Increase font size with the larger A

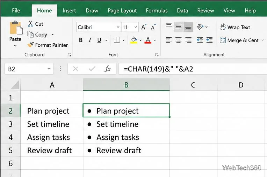[x=144, y=27]
